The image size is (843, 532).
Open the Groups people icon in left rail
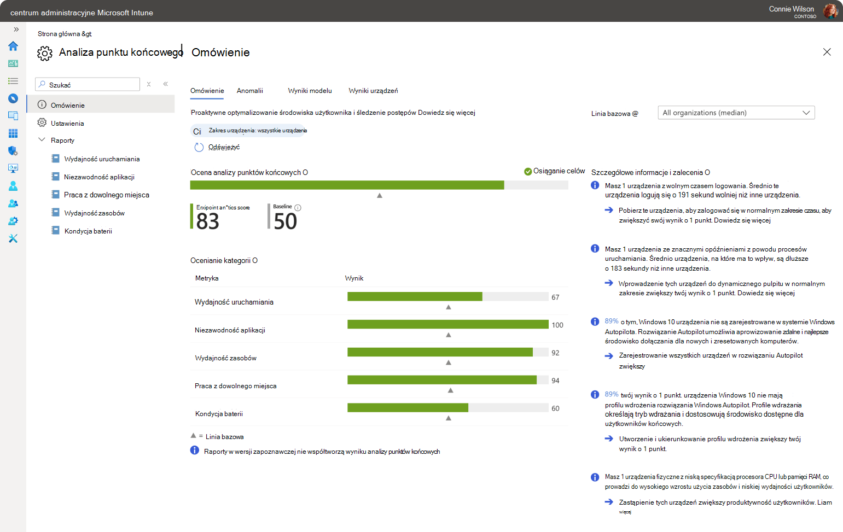click(x=13, y=203)
